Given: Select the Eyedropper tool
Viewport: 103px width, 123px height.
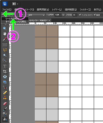Looking at the screenshot, I should tap(5, 39).
